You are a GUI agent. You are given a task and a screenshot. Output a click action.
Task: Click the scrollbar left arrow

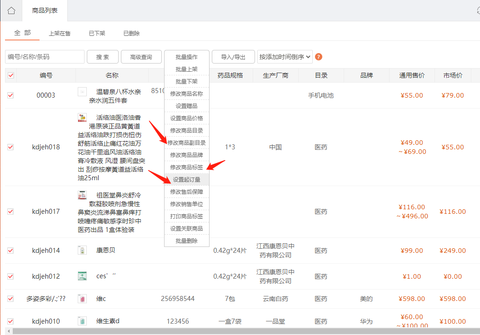point(9,331)
